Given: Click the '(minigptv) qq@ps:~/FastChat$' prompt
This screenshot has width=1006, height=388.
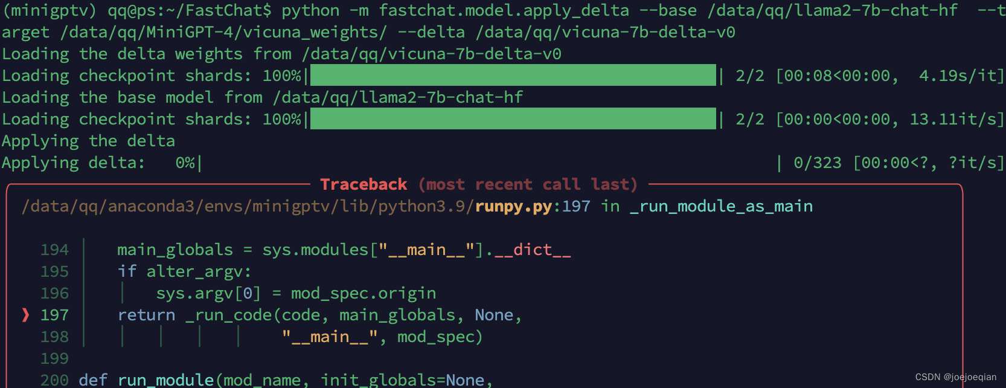Looking at the screenshot, I should [x=137, y=10].
